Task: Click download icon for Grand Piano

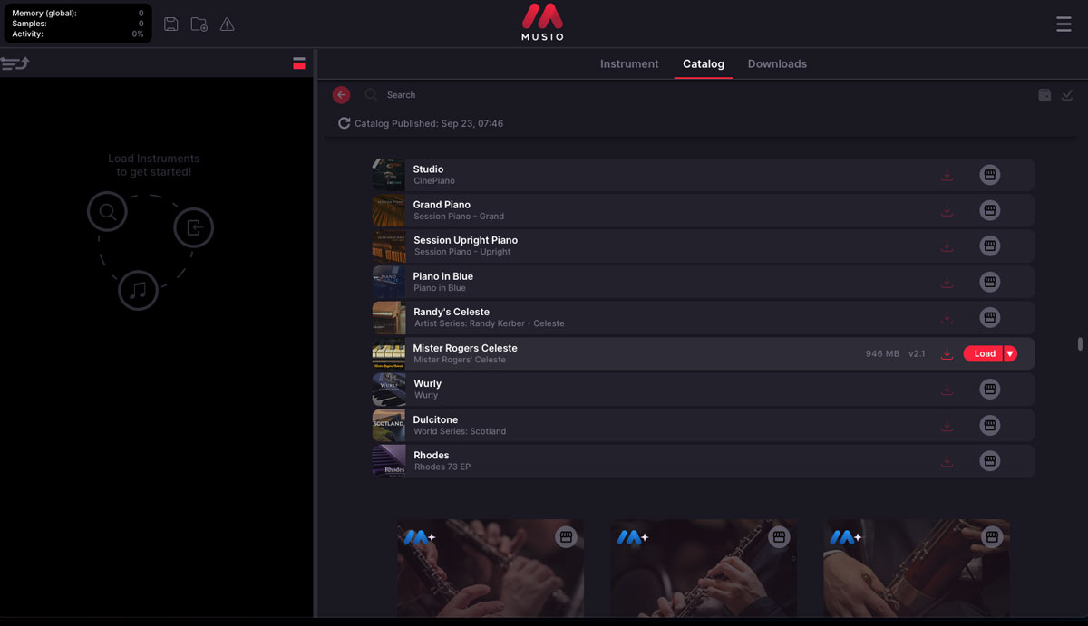Action: [x=947, y=210]
